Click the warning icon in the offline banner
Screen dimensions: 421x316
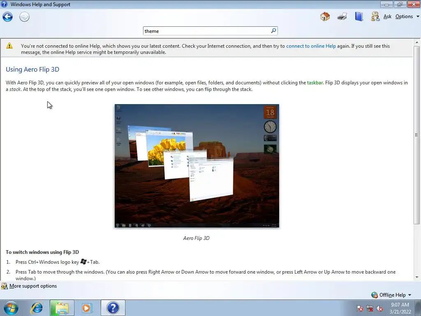(x=9, y=46)
